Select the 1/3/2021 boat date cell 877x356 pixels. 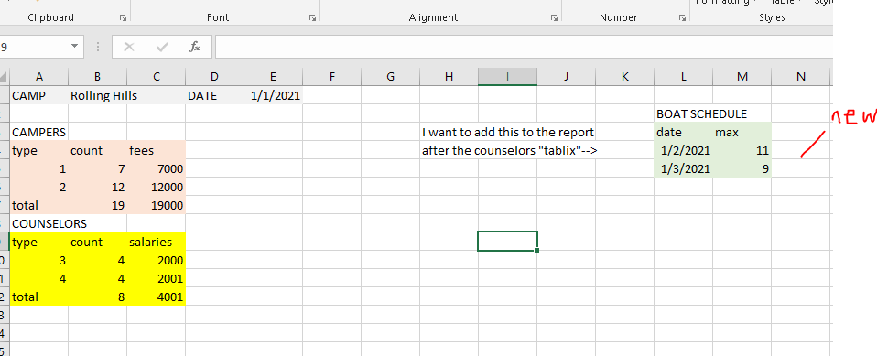click(683, 168)
